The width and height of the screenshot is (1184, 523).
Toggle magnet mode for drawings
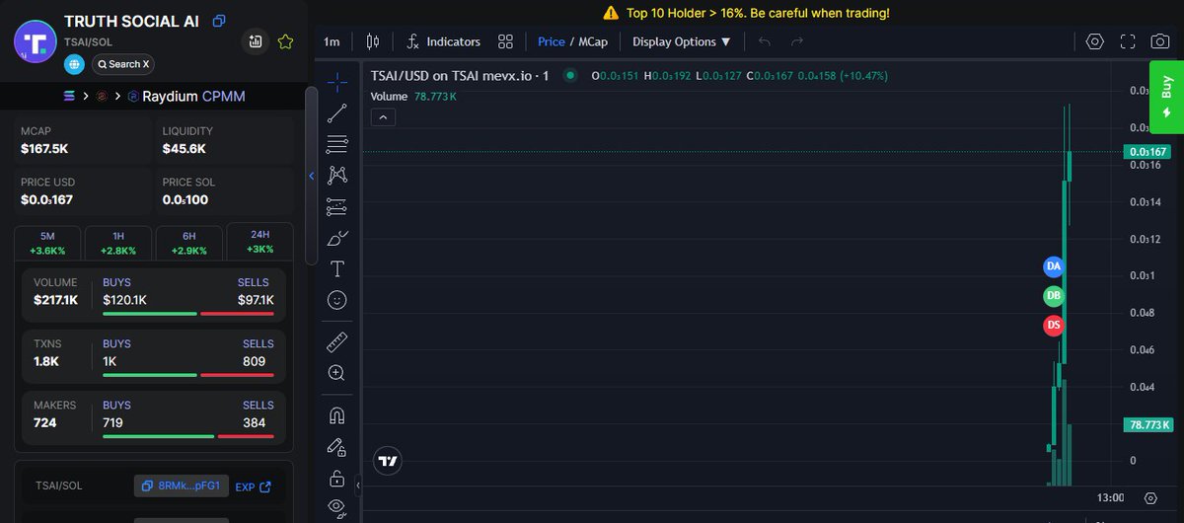pos(336,416)
